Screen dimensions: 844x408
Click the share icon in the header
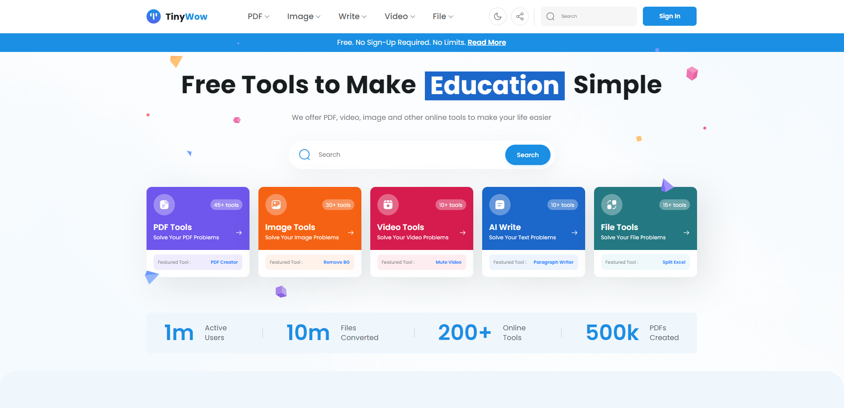[519, 16]
